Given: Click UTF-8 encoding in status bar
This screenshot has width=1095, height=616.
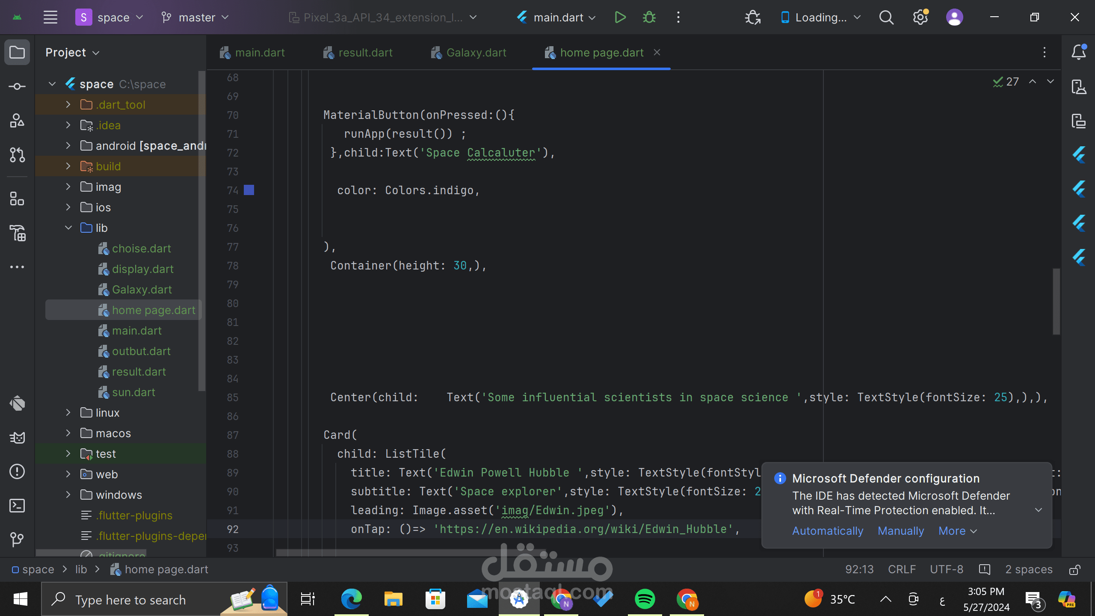Looking at the screenshot, I should [x=947, y=569].
